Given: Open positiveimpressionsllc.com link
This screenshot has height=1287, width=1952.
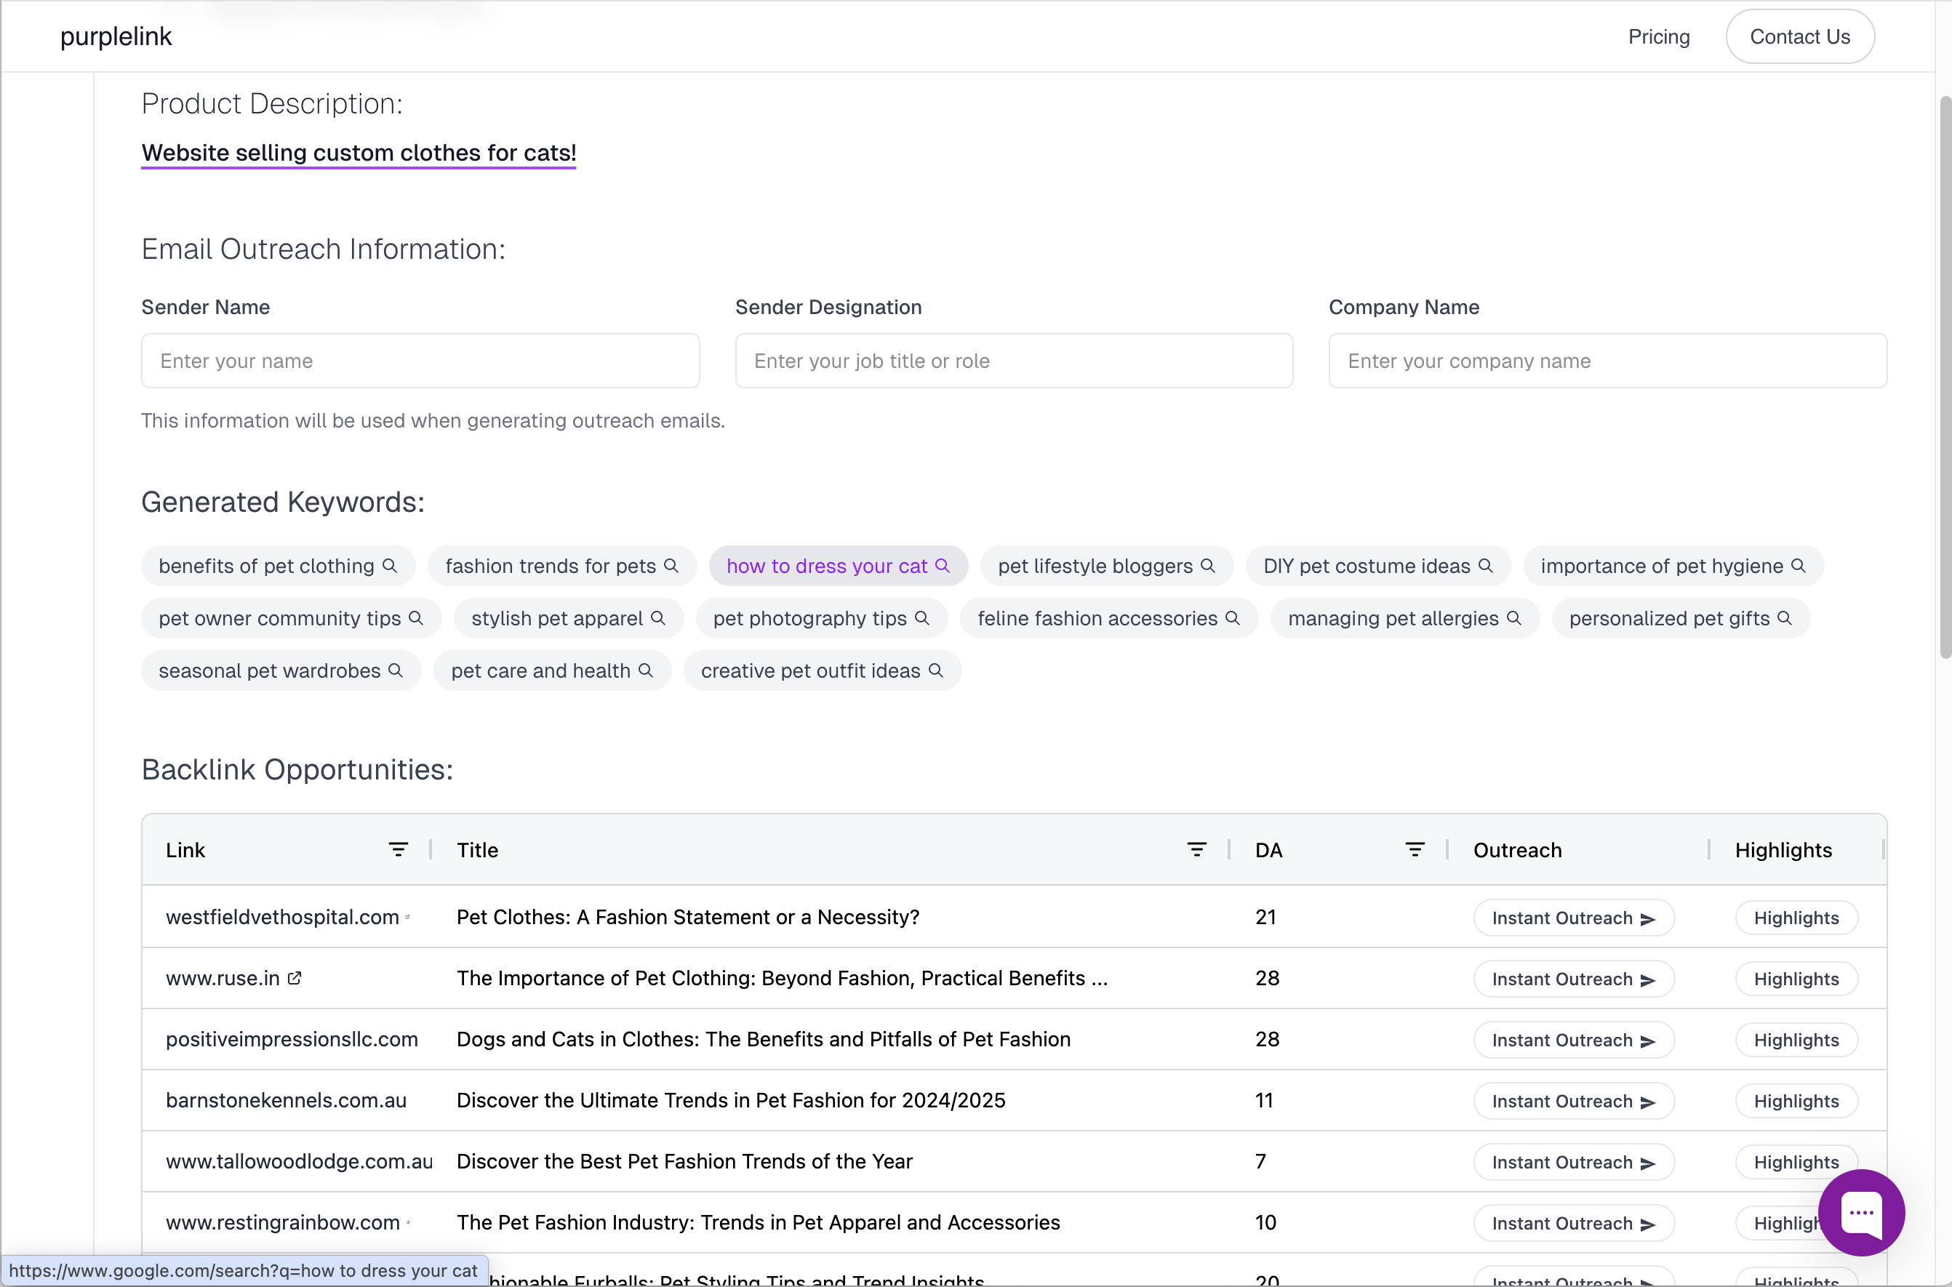Looking at the screenshot, I should (292, 1039).
